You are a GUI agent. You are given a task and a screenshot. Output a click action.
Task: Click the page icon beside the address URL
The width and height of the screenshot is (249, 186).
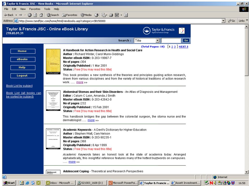pyautogui.click(x=16, y=21)
